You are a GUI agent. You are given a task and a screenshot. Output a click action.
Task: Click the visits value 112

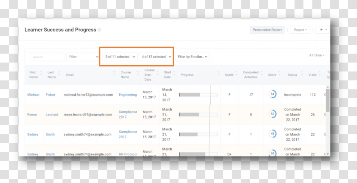(x=313, y=95)
